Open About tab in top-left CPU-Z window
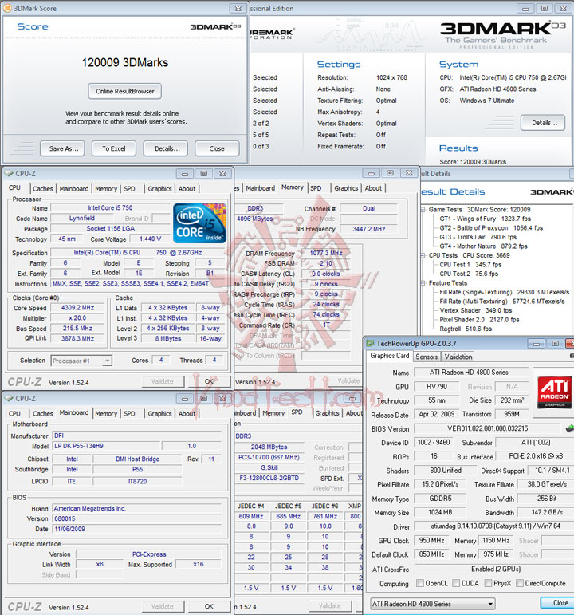 pyautogui.click(x=187, y=189)
